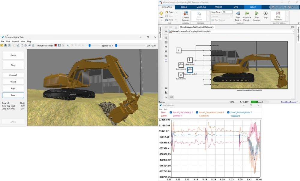The height and width of the screenshot is (181, 300).
Task: Toggle ForceT_LiftCylinder_L F plot checkbox
Action: click(x=171, y=112)
